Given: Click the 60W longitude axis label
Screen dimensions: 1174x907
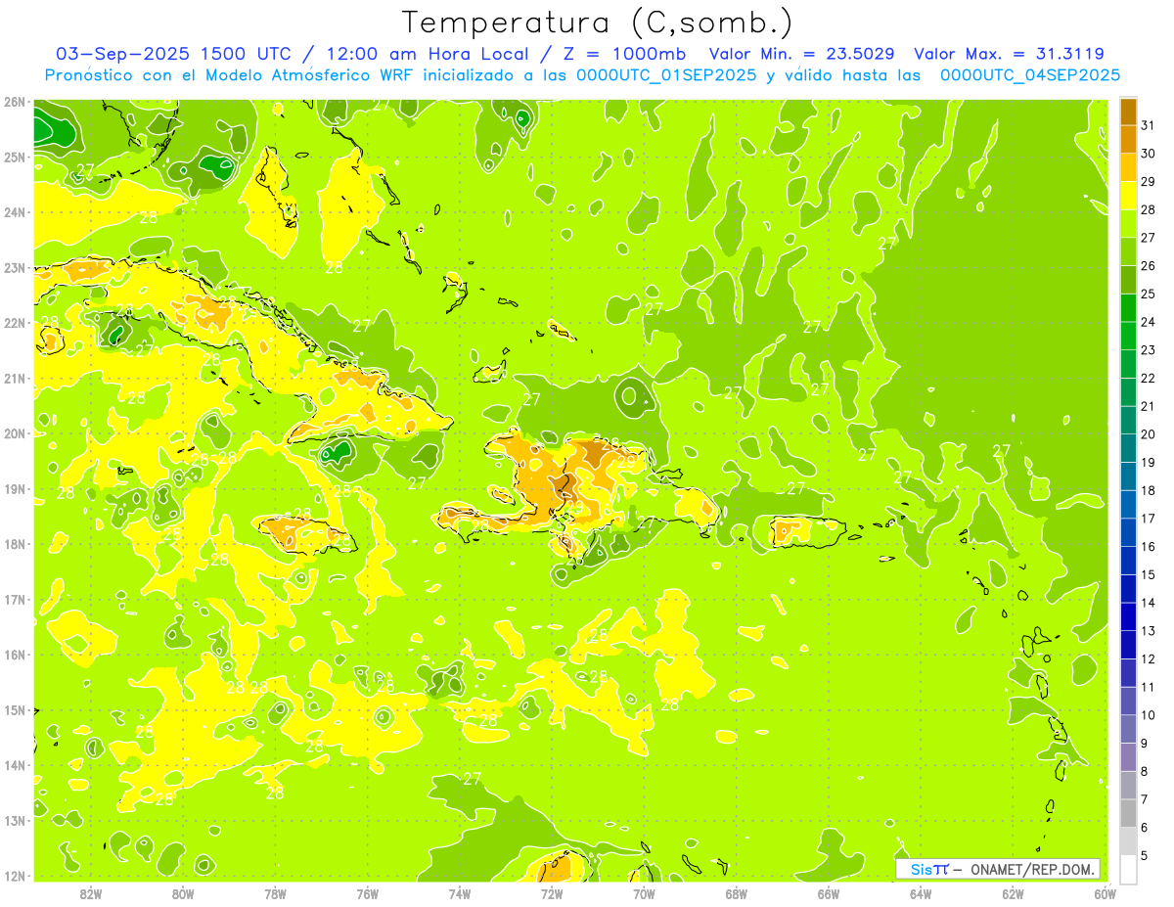Looking at the screenshot, I should (x=1105, y=892).
